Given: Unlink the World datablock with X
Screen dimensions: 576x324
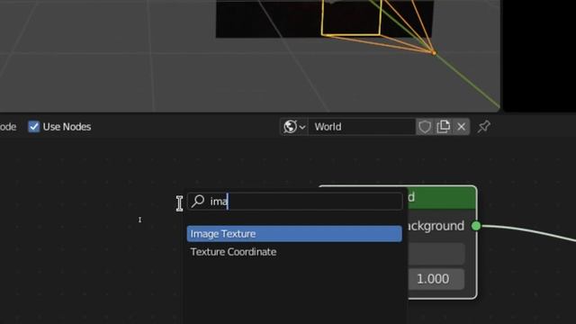Looking at the screenshot, I should pos(462,127).
